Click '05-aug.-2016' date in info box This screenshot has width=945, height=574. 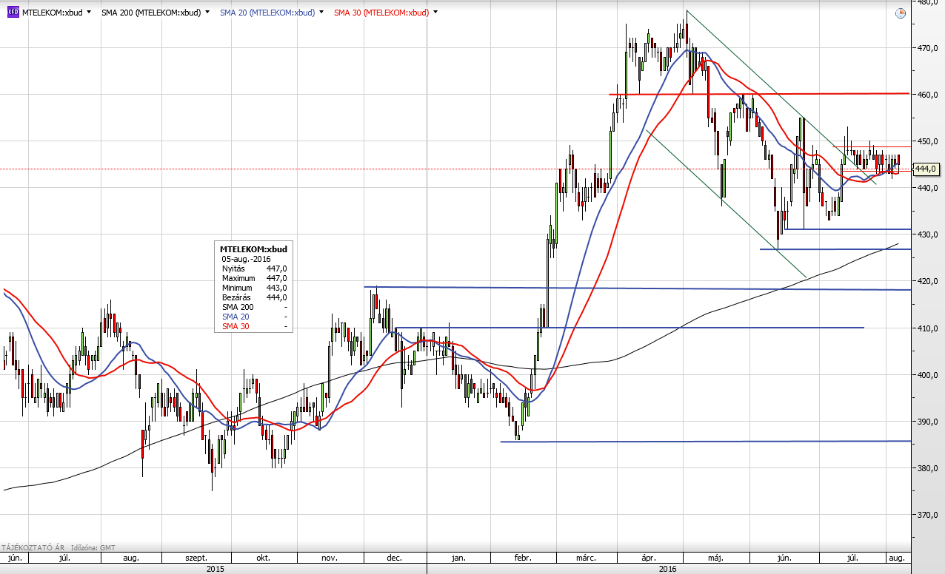click(x=245, y=259)
